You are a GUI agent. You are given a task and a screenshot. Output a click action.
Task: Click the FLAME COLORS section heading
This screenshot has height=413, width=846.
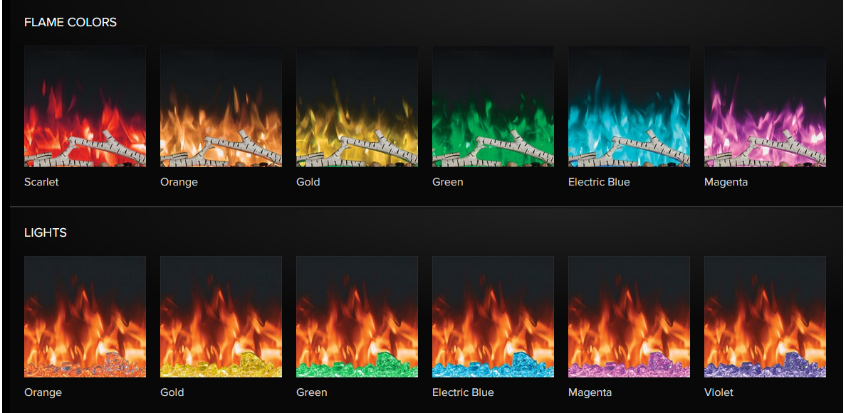click(x=70, y=23)
